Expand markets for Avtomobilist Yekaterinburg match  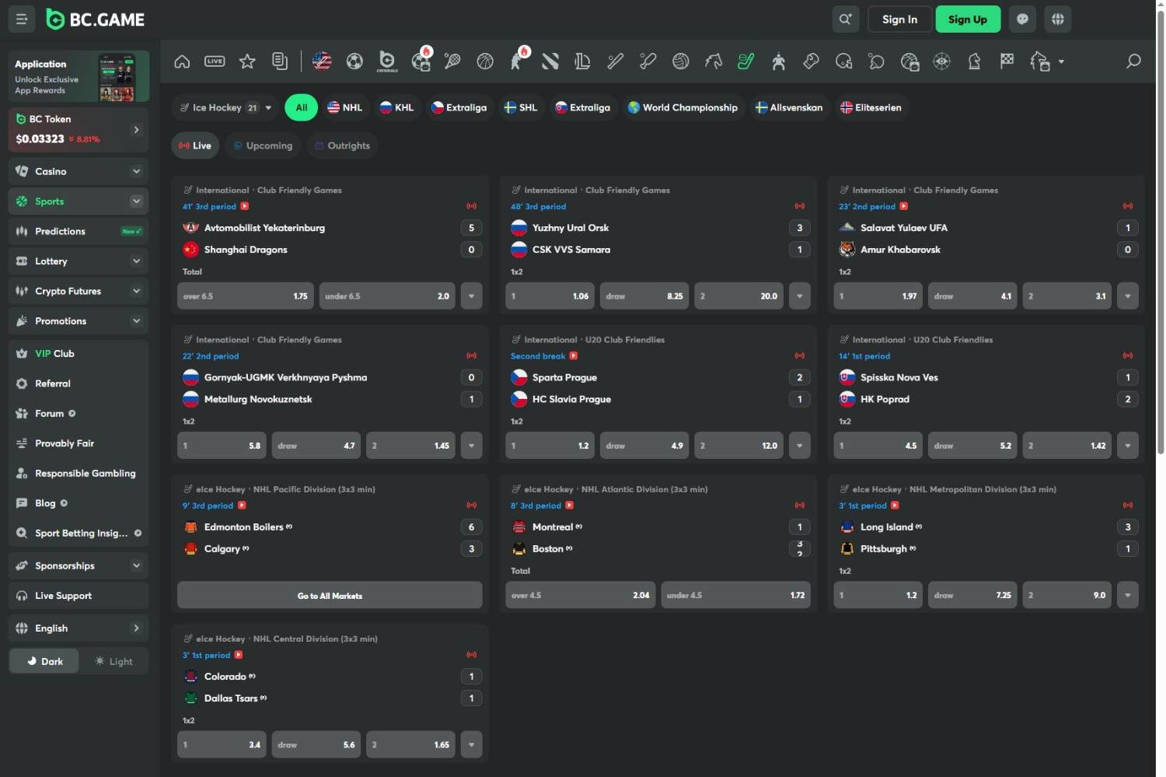point(471,296)
